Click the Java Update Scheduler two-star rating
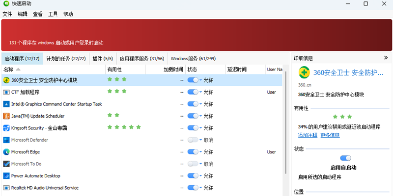This screenshot has width=393, height=196. pos(113,115)
